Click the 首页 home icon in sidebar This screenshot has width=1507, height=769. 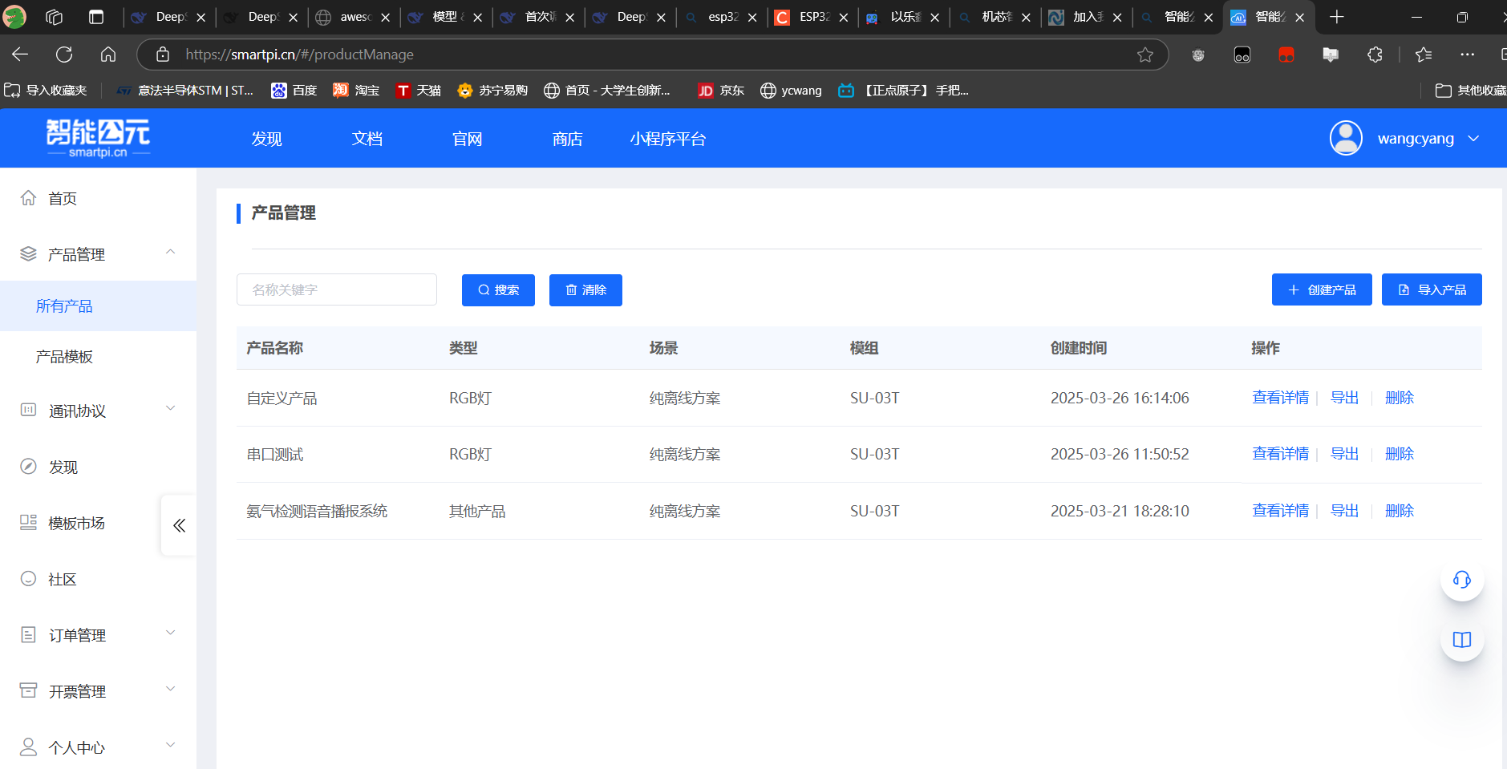tap(28, 197)
